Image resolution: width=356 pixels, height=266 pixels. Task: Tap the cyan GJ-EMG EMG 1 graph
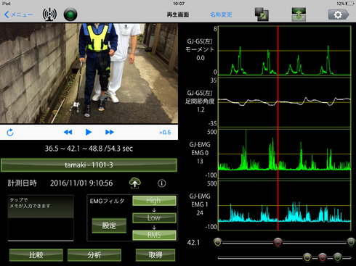(285, 206)
